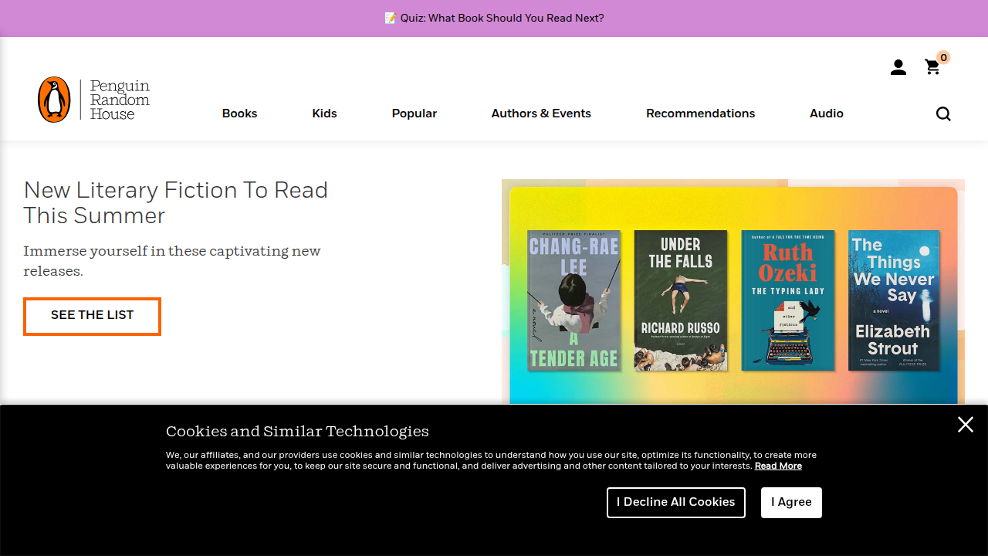988x556 pixels.
Task: Open the user account icon
Action: [x=898, y=68]
